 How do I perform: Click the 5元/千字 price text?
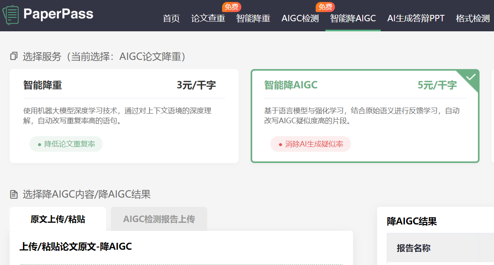point(437,85)
